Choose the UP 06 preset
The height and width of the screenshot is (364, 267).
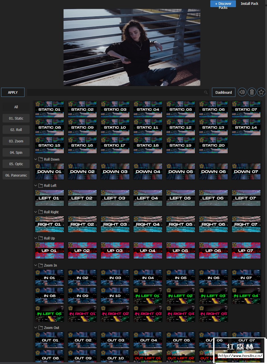click(x=213, y=251)
